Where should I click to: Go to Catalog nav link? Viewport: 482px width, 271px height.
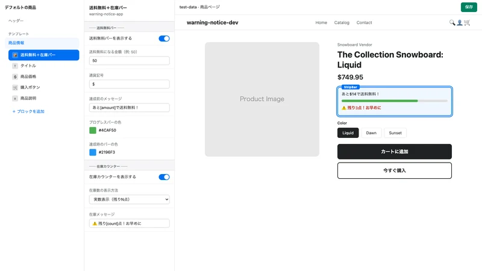[342, 23]
